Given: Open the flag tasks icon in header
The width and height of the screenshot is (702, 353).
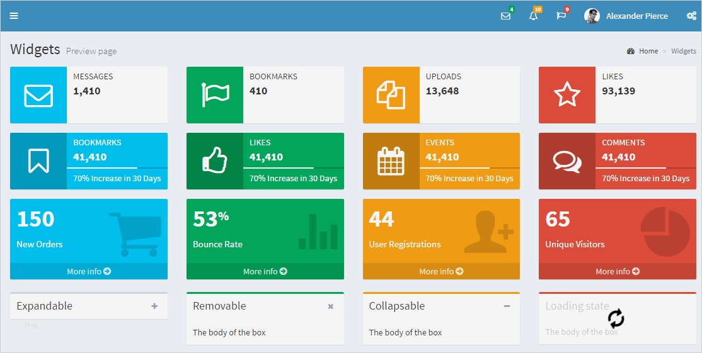Looking at the screenshot, I should 561,16.
